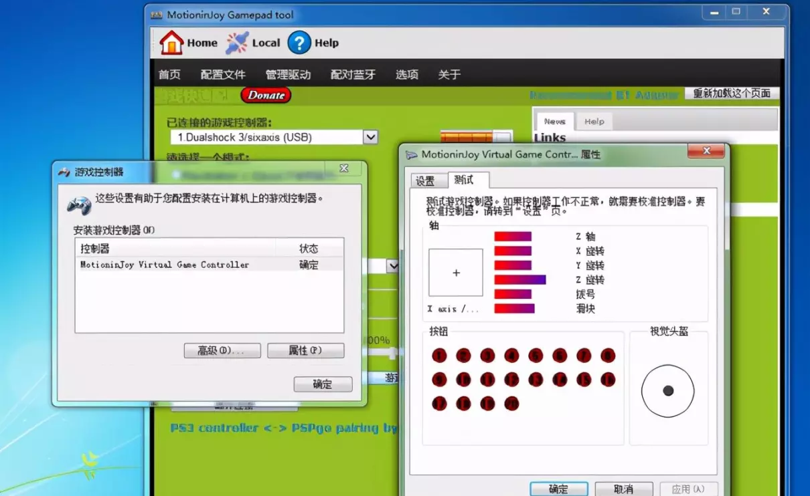Click 取消 in the 属性 dialog
Image resolution: width=810 pixels, height=496 pixels.
point(623,489)
